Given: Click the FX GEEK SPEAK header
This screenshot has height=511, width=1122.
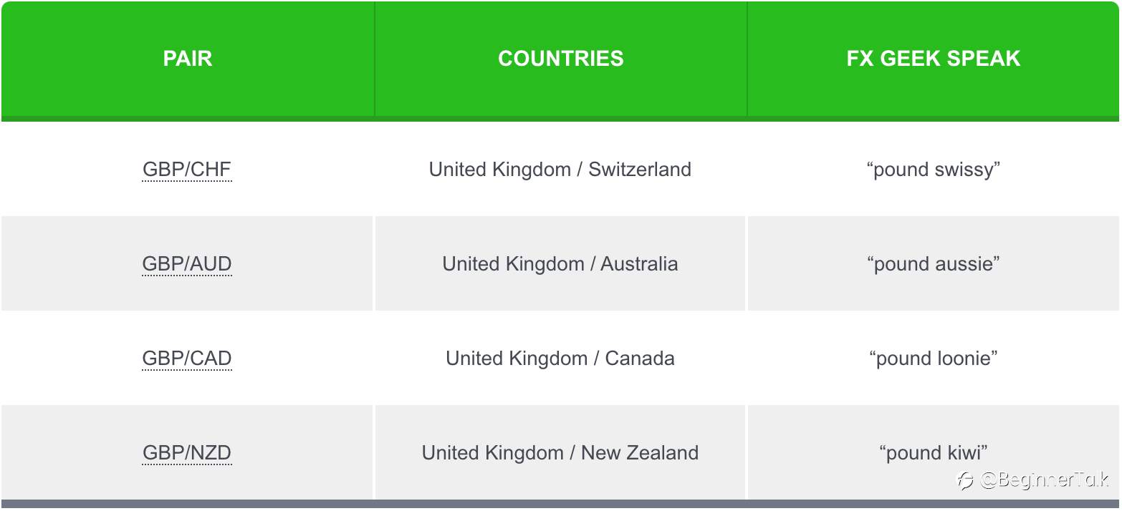Looking at the screenshot, I should (934, 59).
